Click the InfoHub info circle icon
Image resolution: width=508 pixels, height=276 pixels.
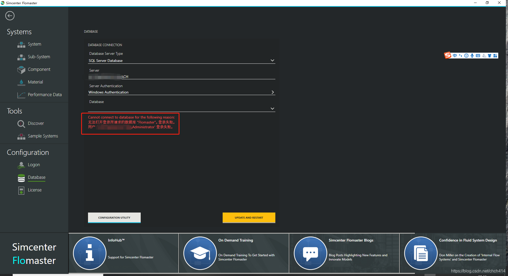pos(90,253)
